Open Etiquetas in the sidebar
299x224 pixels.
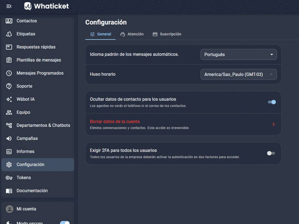[38, 34]
